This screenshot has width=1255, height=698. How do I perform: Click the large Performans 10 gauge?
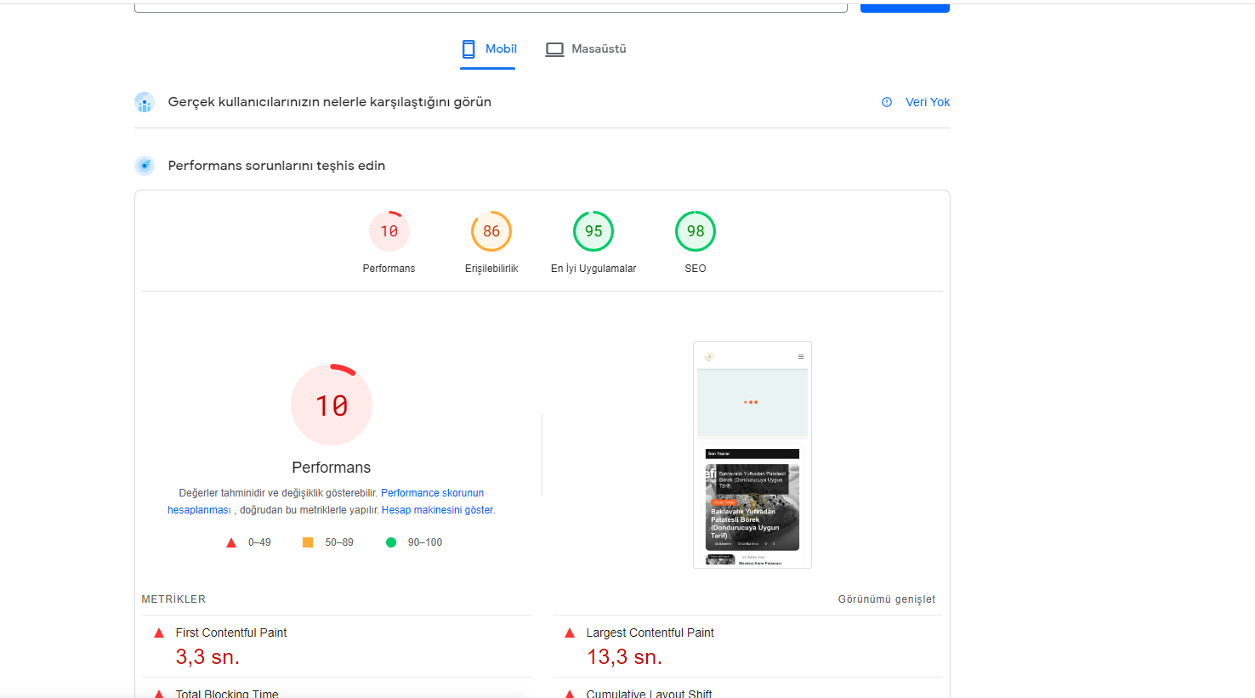point(332,405)
